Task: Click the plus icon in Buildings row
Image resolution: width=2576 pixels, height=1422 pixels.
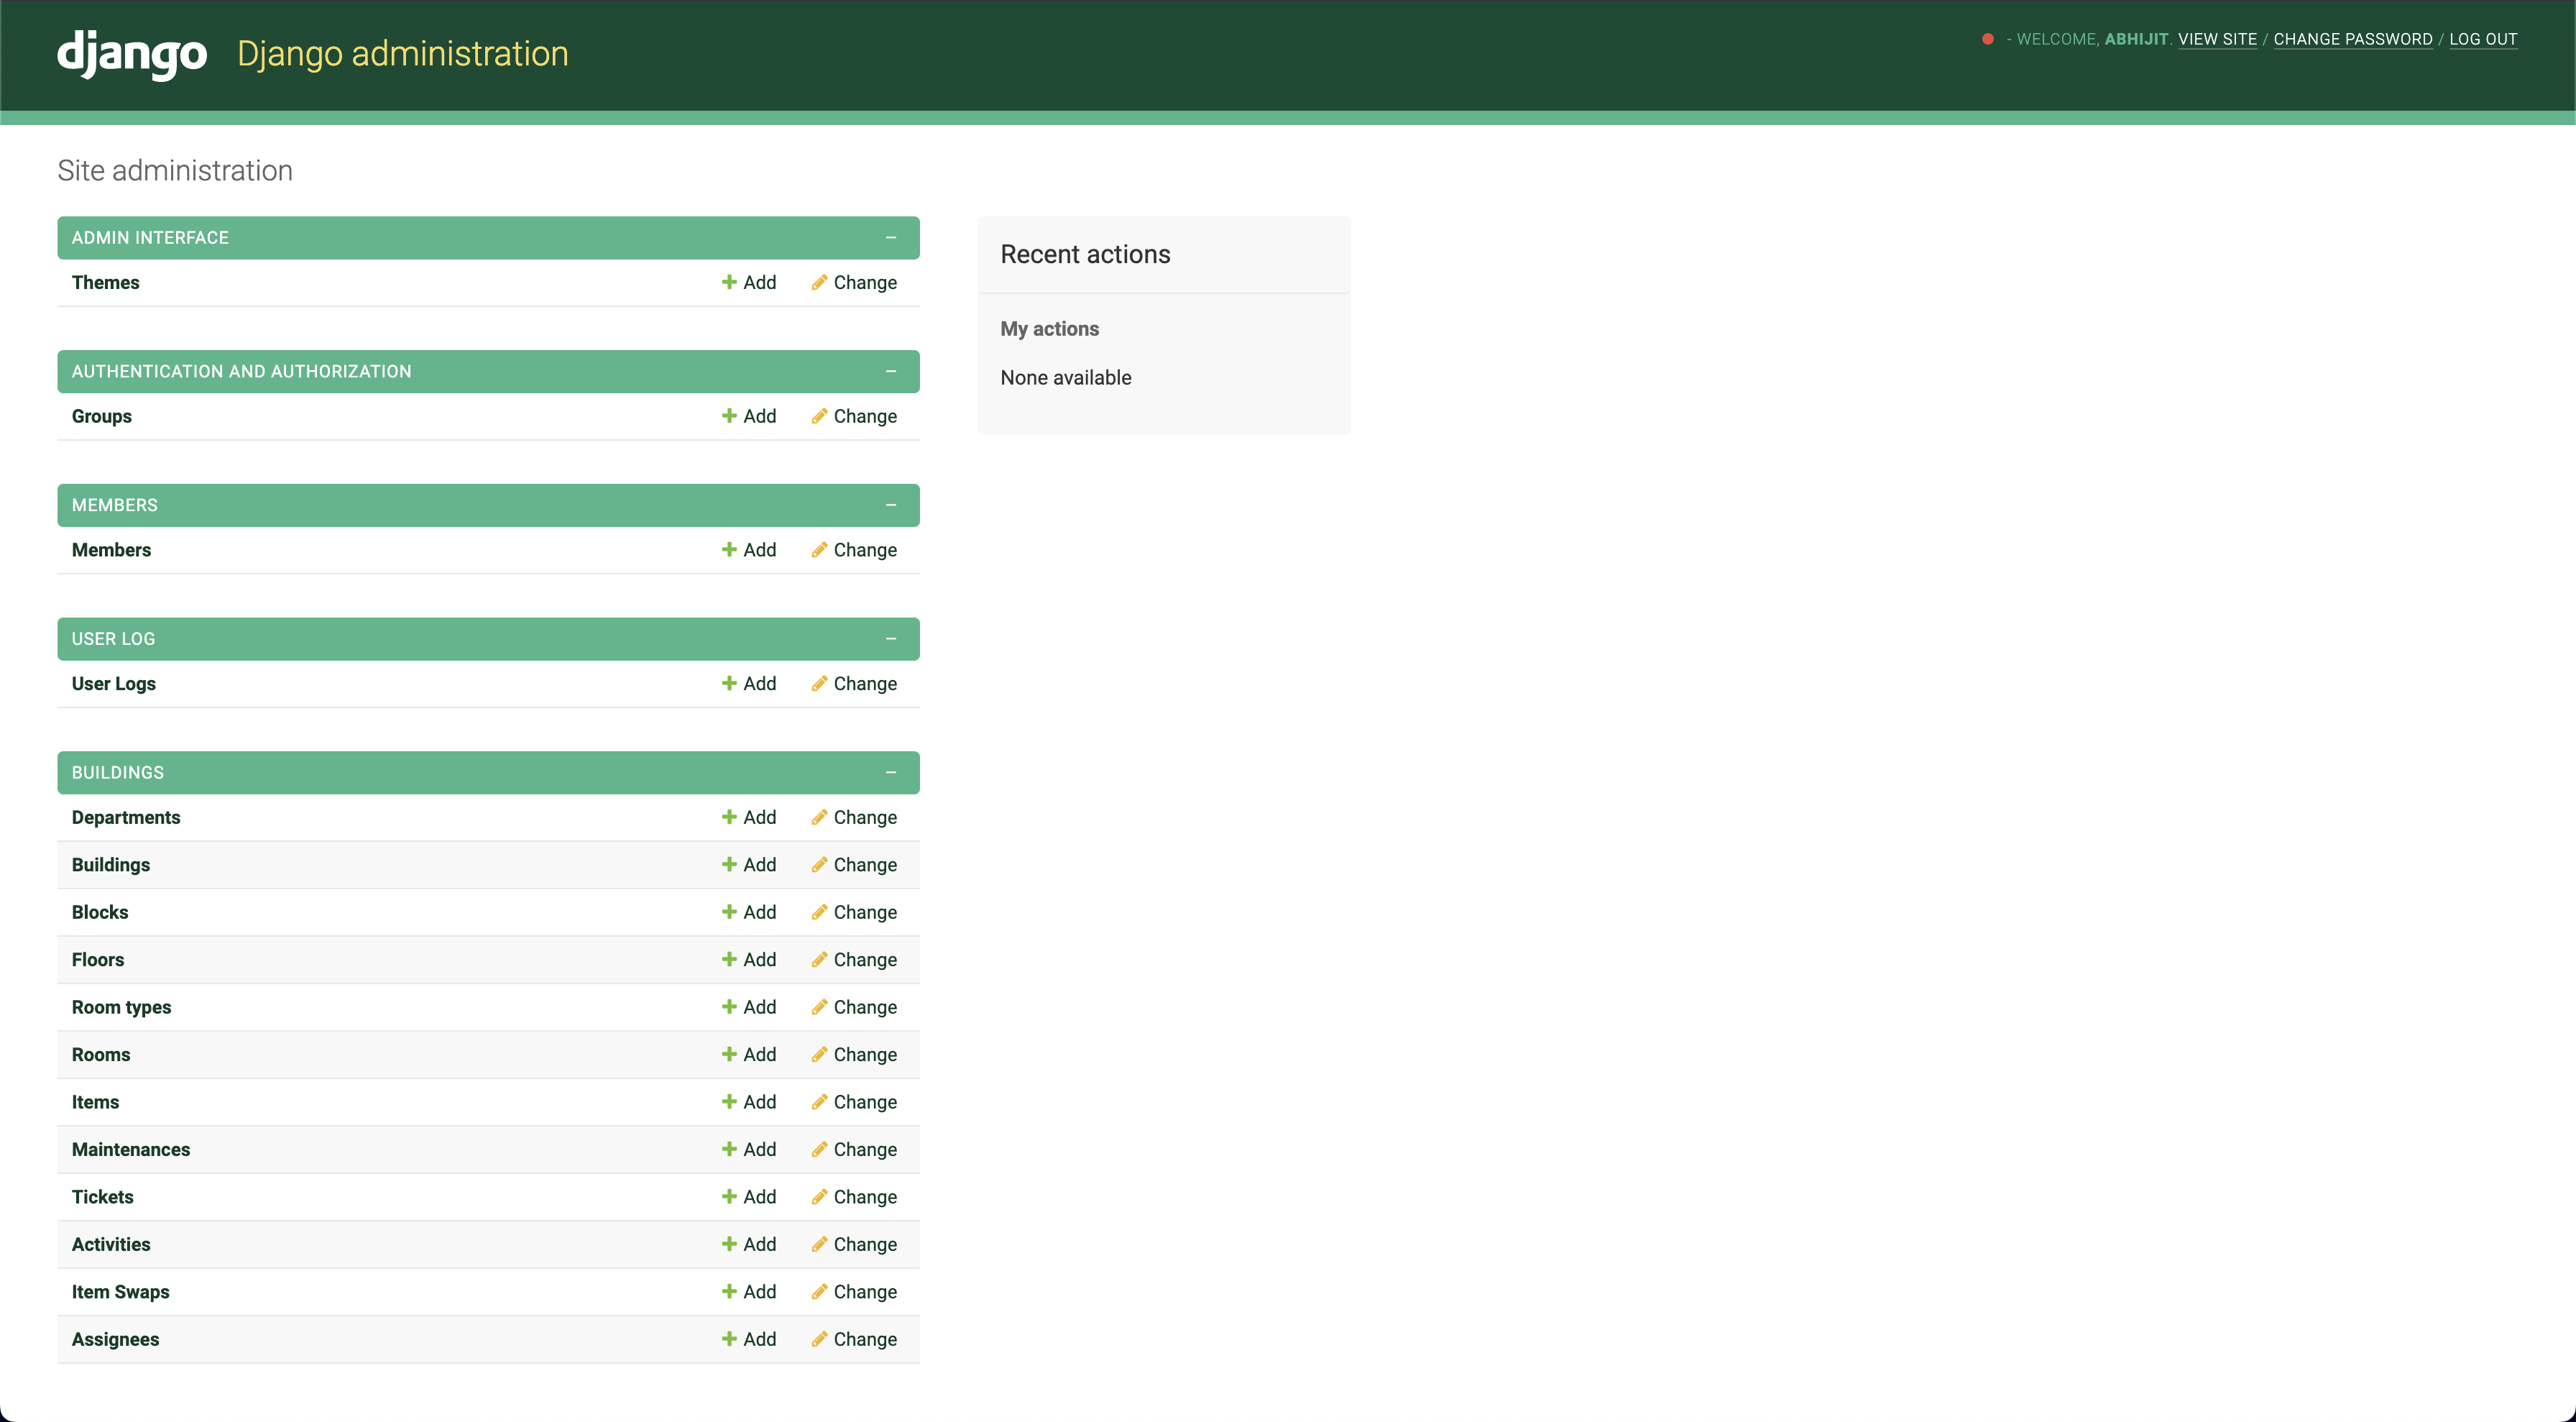Action: tap(729, 864)
